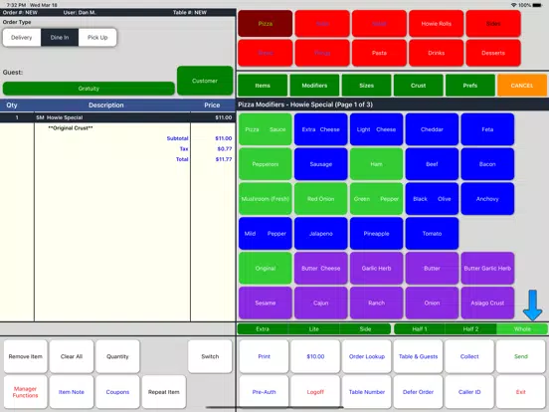Choose the Whole pizza portion

pyautogui.click(x=522, y=329)
